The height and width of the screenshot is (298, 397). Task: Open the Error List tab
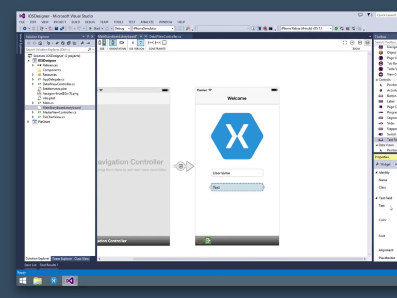pyautogui.click(x=30, y=265)
